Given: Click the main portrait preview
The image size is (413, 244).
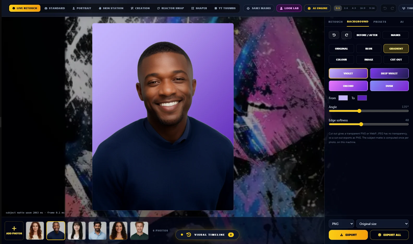Looking at the screenshot, I should 163,117.
